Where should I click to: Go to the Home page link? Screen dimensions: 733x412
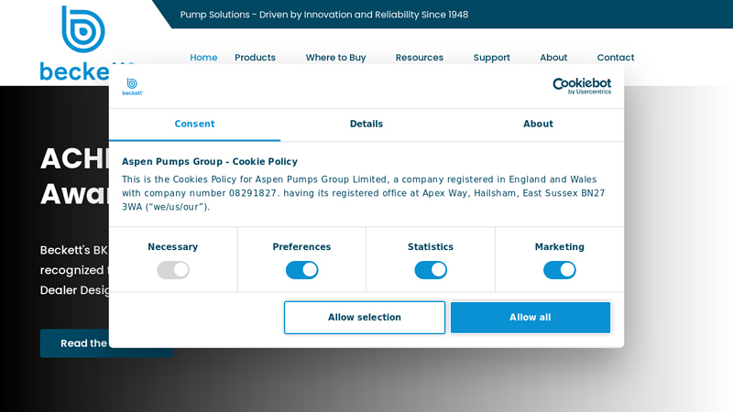203,58
